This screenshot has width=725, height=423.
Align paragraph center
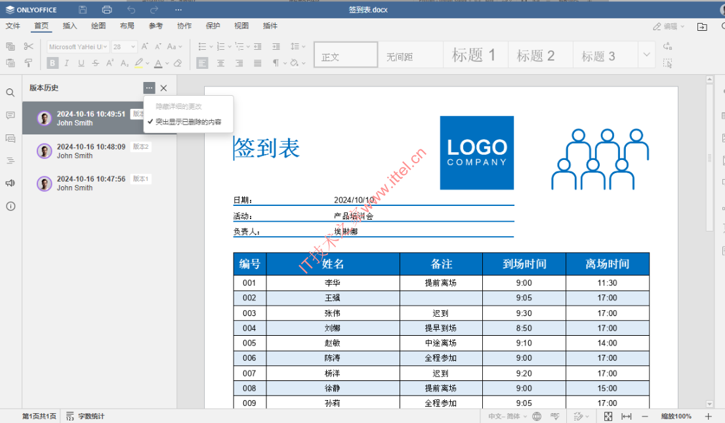click(x=220, y=63)
